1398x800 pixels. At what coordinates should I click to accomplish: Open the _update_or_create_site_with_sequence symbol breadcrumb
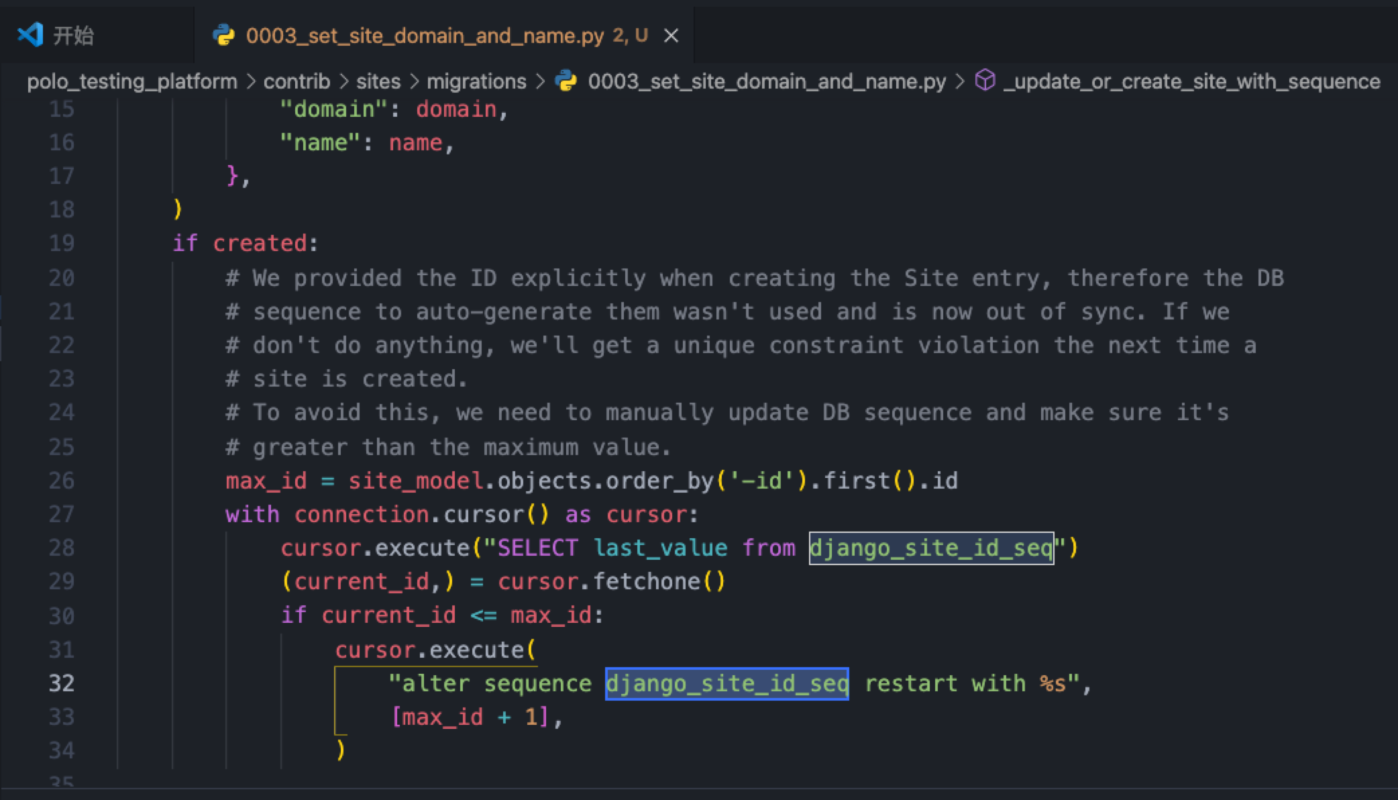pyautogui.click(x=1191, y=82)
